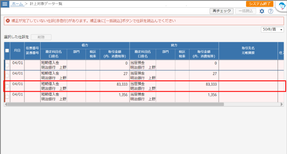Check the row with amount 83,333

(7, 86)
